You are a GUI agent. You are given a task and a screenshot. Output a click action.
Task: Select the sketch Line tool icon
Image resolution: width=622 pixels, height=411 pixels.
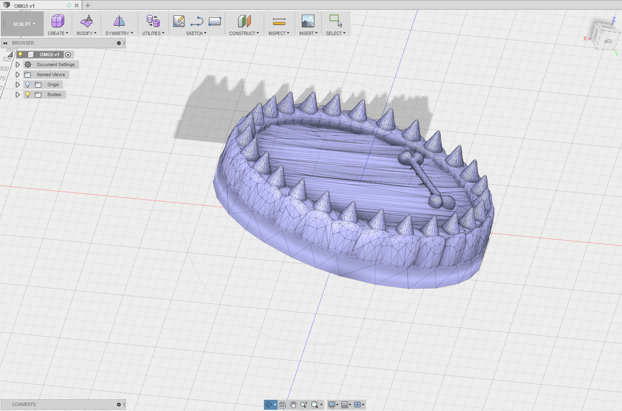tap(197, 21)
